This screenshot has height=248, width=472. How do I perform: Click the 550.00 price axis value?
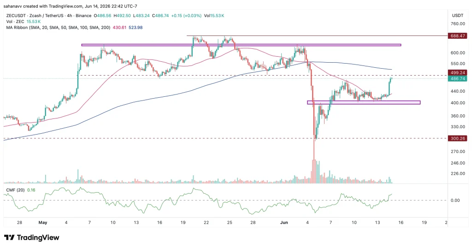coord(458,64)
